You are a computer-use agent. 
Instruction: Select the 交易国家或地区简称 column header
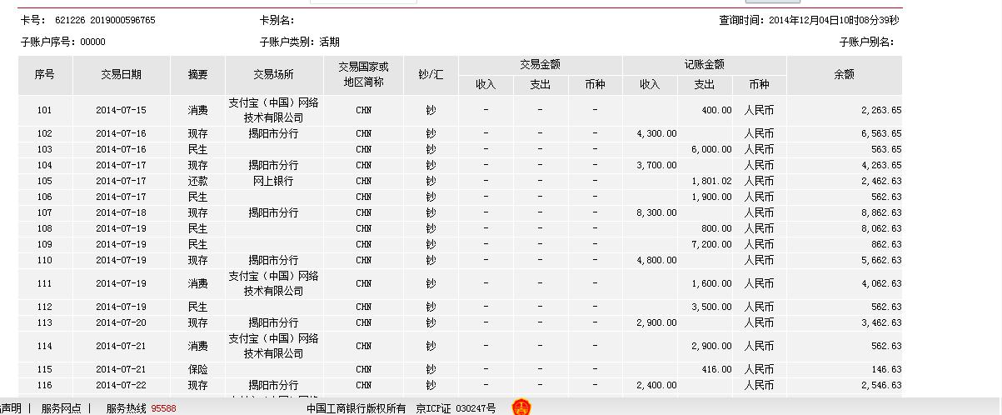363,75
